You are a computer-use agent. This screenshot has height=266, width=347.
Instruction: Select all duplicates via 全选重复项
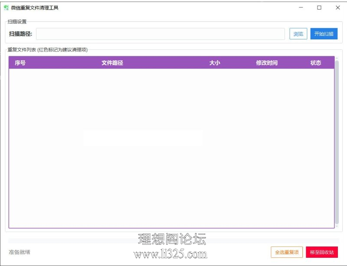[x=287, y=252]
